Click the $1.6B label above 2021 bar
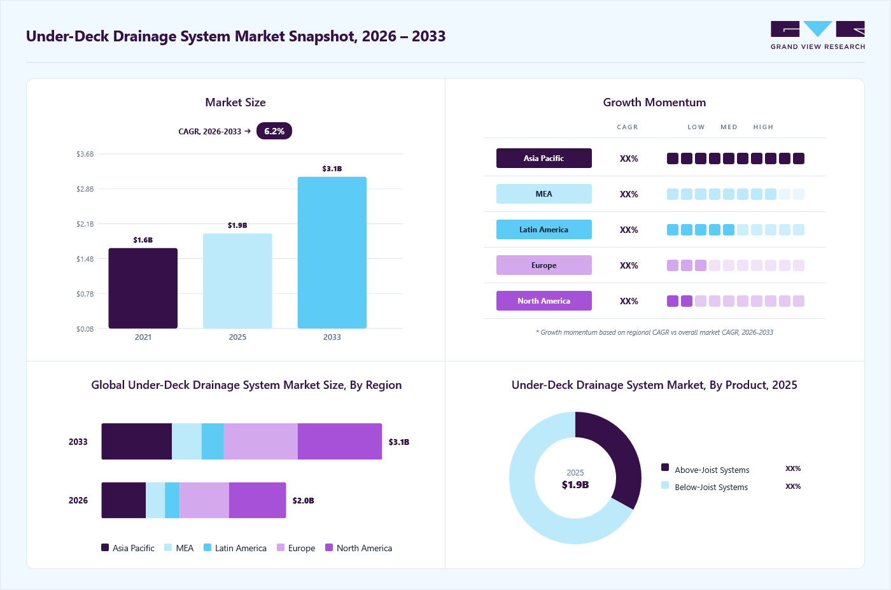Screen dimensions: 891x590 [143, 240]
